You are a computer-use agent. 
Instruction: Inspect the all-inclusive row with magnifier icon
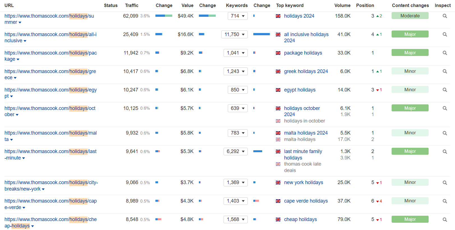pyautogui.click(x=445, y=34)
